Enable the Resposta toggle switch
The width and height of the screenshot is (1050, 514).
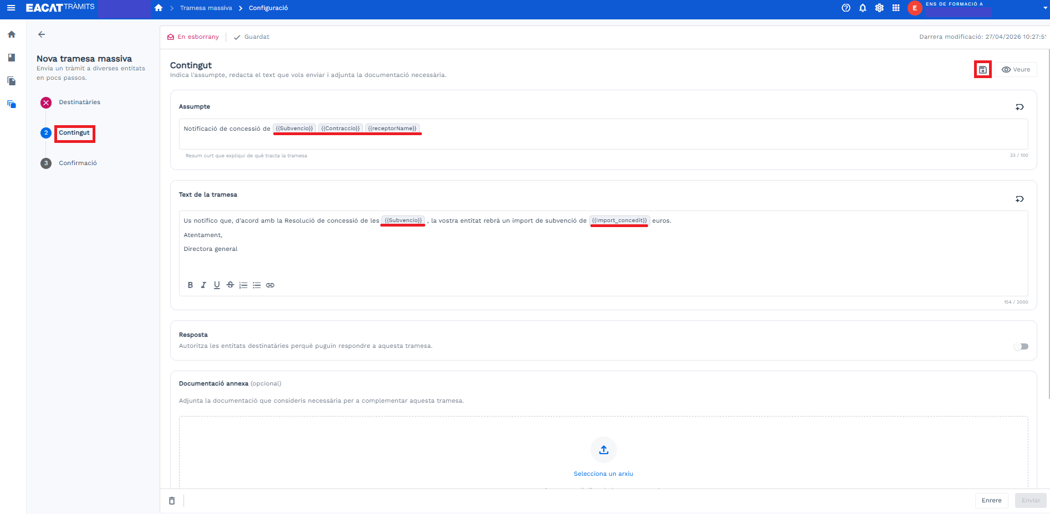coord(1021,346)
